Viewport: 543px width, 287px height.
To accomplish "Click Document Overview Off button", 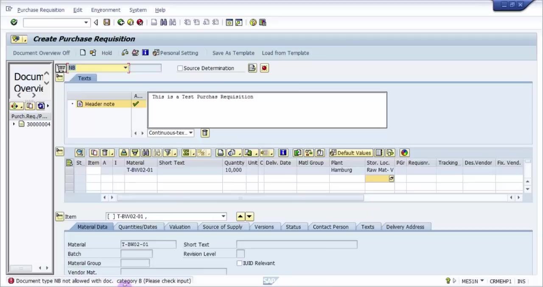I will 42,53.
